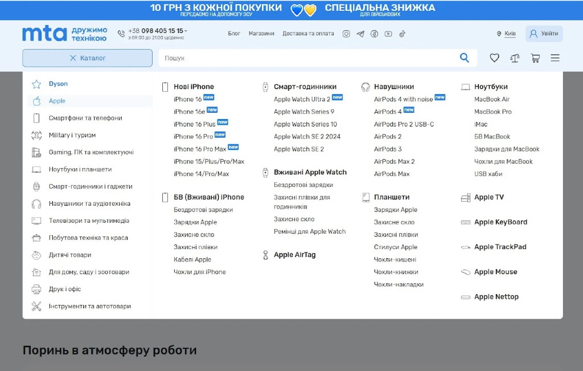Click the Пошук search field
583x371 pixels.
click(307, 58)
